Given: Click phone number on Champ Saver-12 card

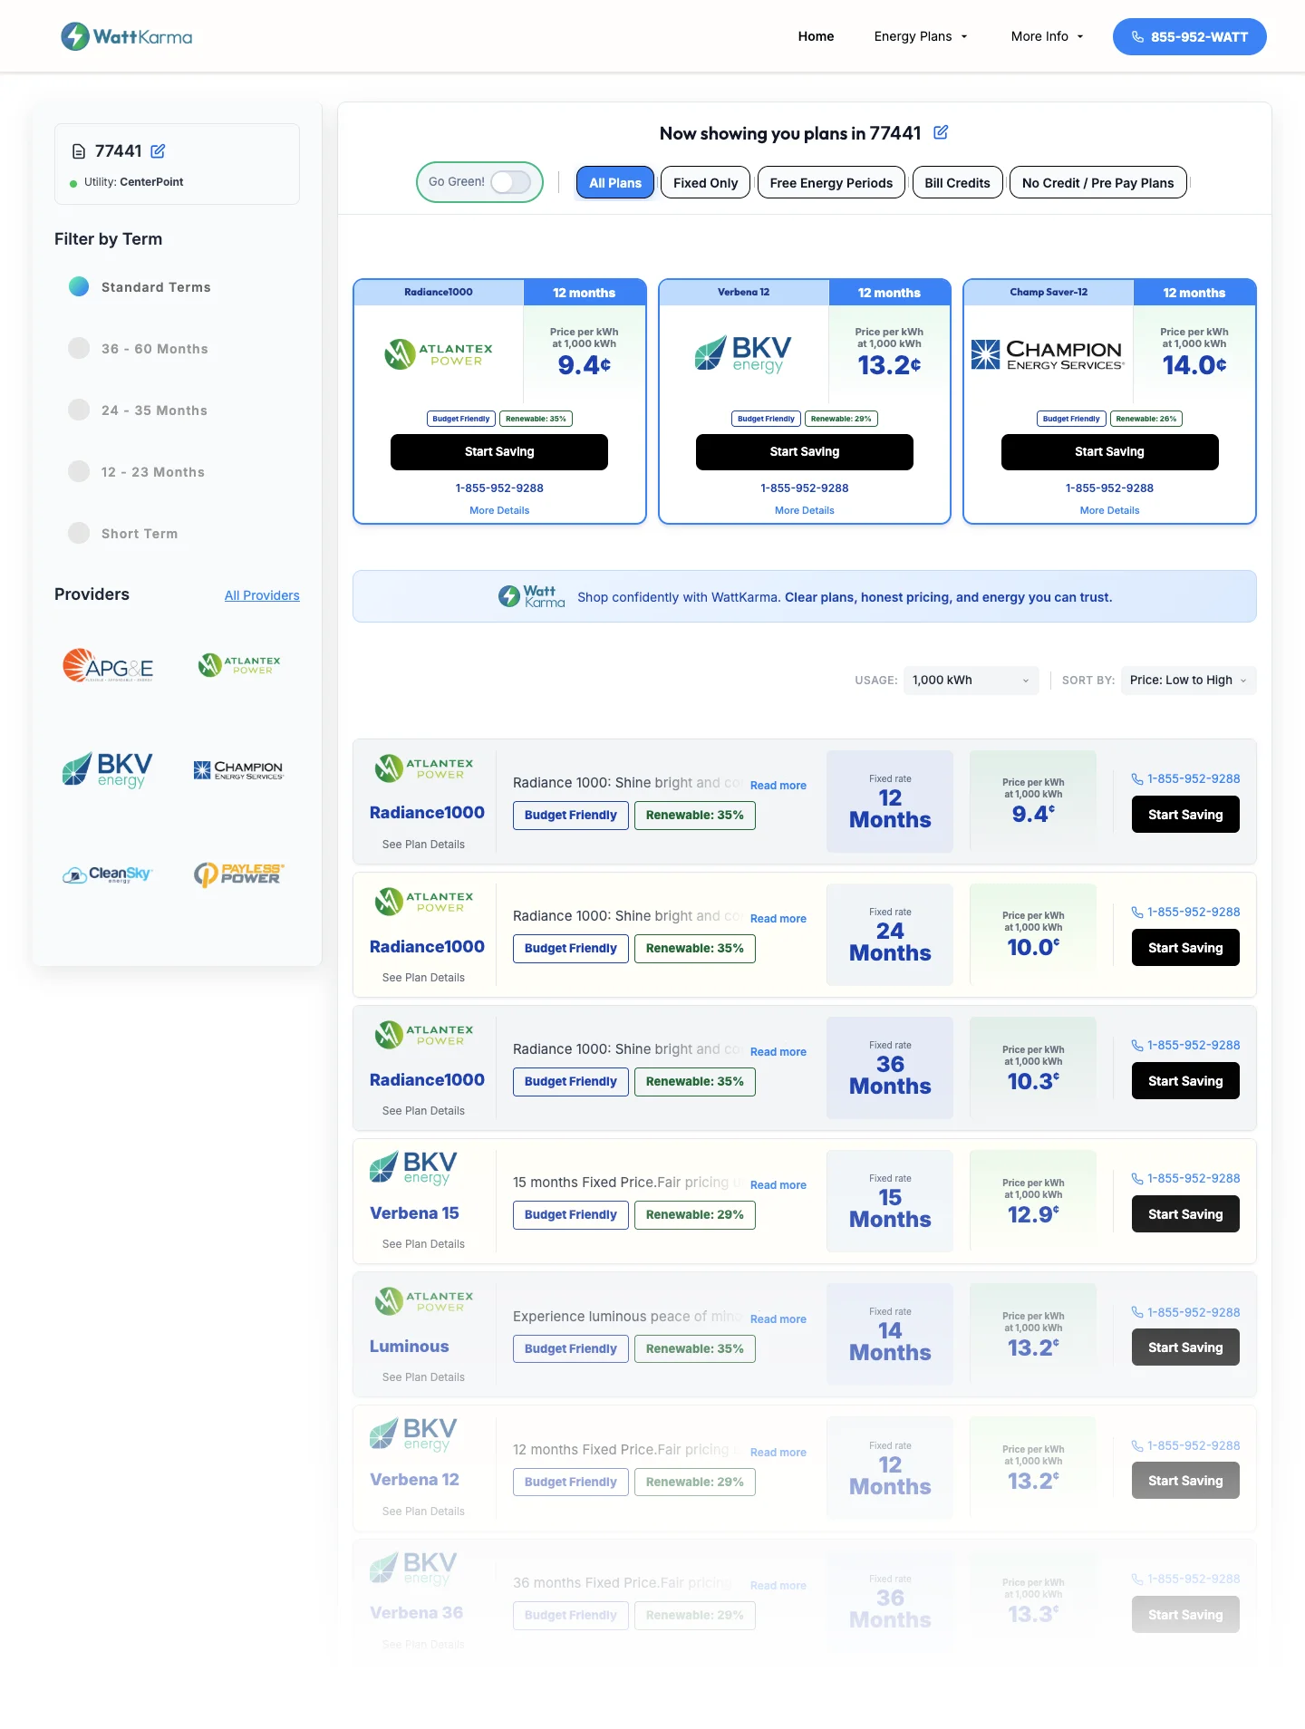Looking at the screenshot, I should [1109, 488].
